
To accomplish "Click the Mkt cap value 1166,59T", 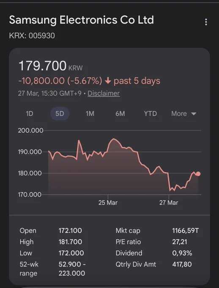I will pos(185,230).
